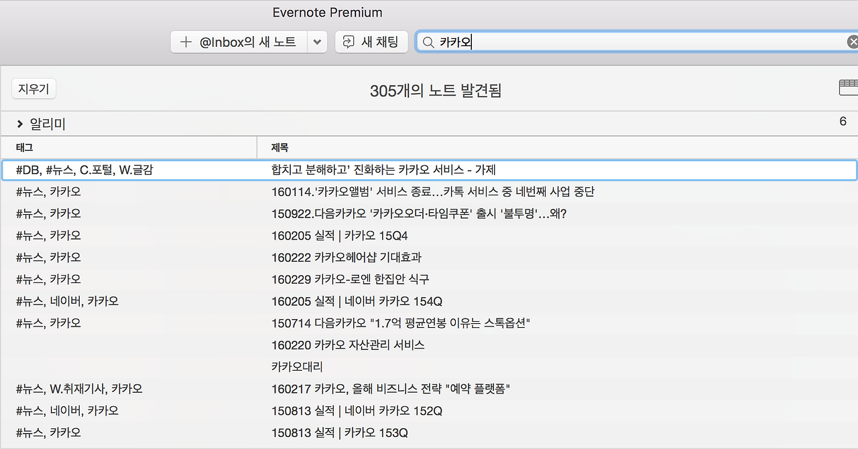Click the new chat icon
This screenshot has width=858, height=449.
pos(349,41)
